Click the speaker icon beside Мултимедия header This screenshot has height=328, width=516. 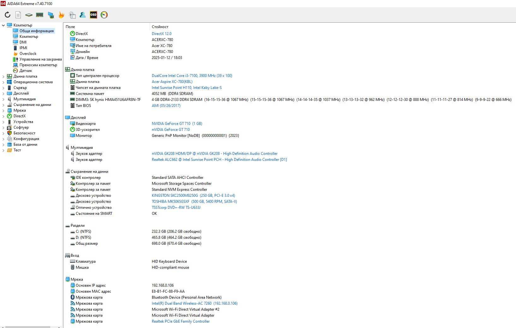pyautogui.click(x=67, y=147)
